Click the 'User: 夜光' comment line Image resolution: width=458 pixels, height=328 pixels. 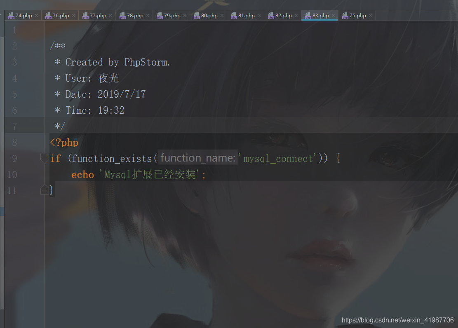(87, 78)
